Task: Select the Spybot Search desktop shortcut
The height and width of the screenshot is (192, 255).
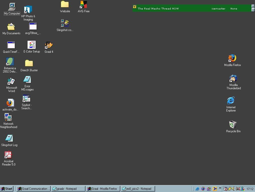Action: (26, 99)
